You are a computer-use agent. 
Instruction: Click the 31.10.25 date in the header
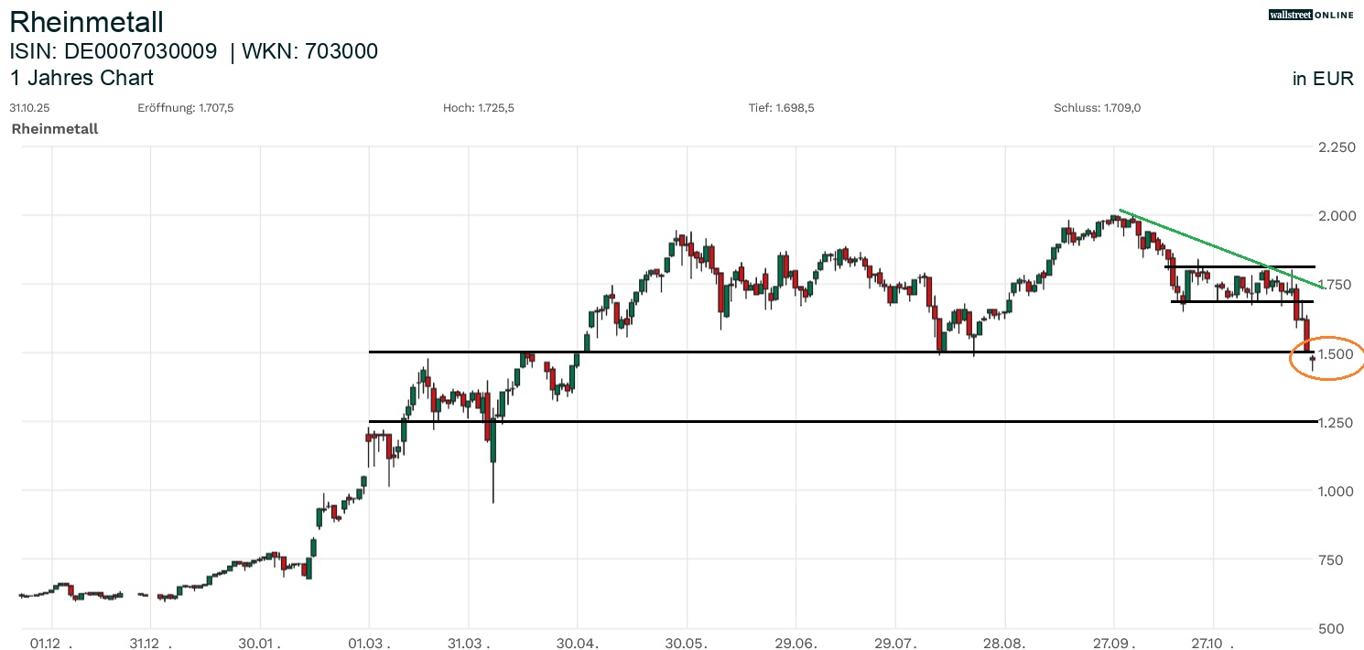click(x=29, y=108)
